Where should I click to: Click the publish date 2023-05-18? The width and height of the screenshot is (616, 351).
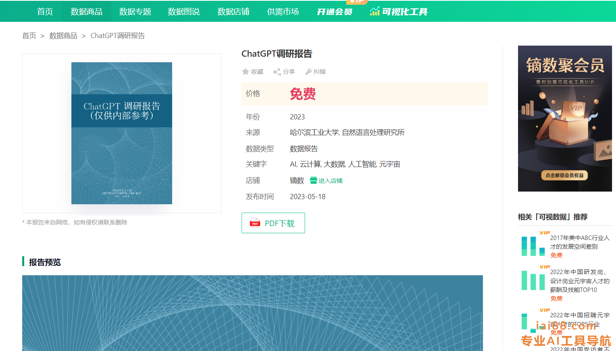(307, 197)
